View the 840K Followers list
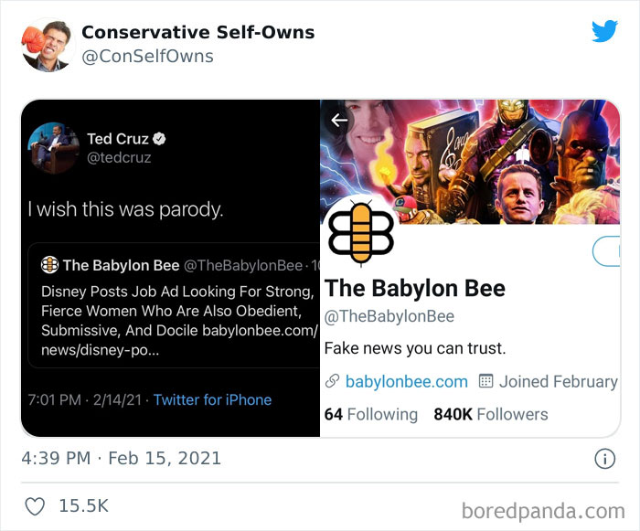 (490, 414)
